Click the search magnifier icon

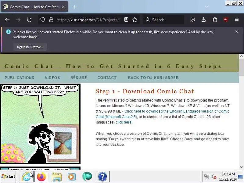pos(148,20)
